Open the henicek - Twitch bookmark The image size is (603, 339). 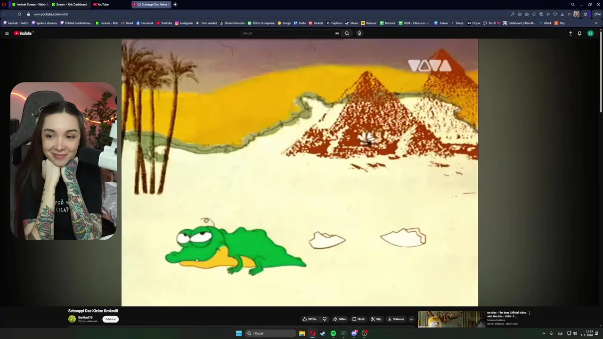click(x=16, y=23)
